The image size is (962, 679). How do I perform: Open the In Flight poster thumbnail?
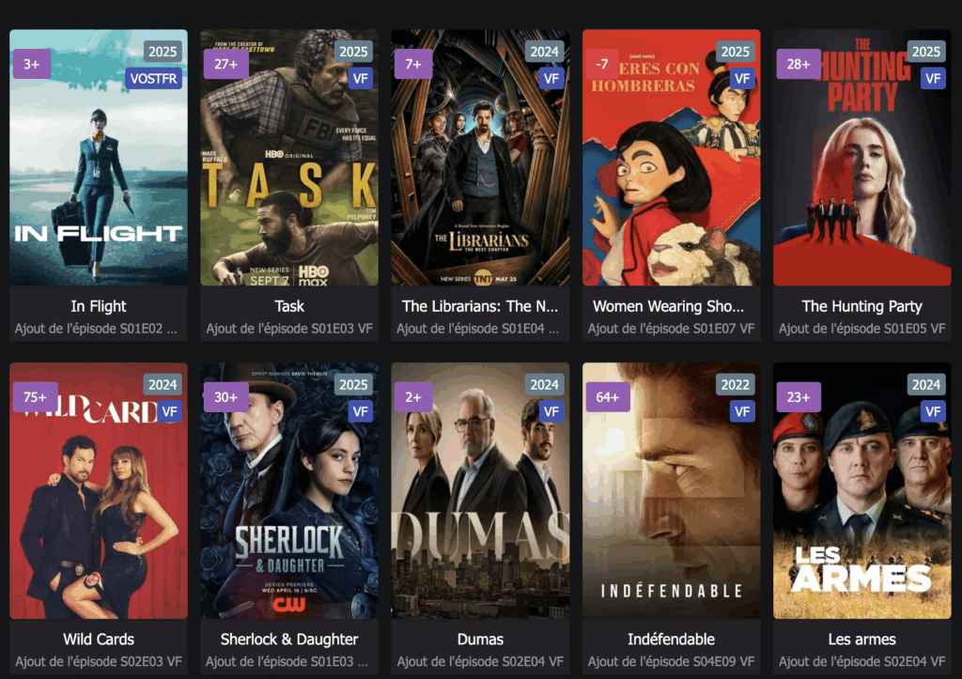(x=98, y=158)
